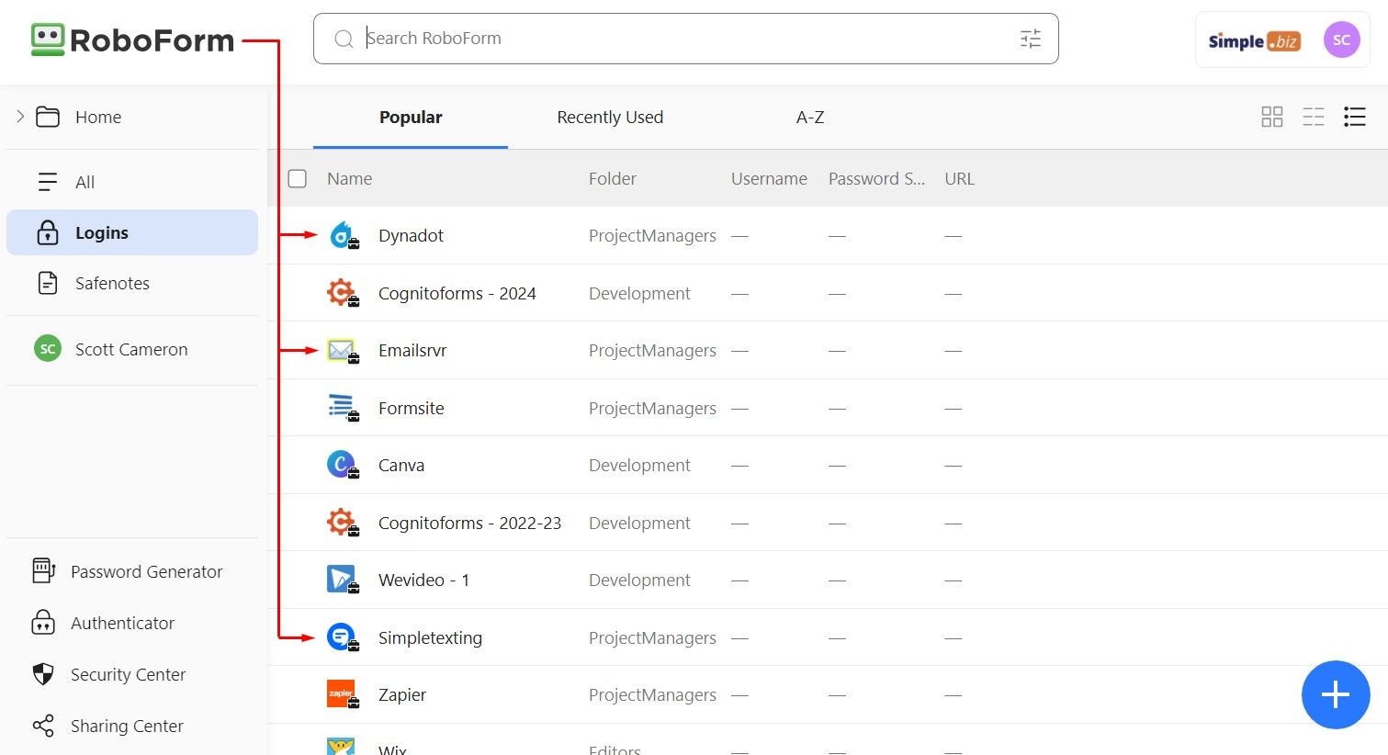This screenshot has height=755, width=1388.
Task: Click the RoboForm logo
Action: [132, 40]
